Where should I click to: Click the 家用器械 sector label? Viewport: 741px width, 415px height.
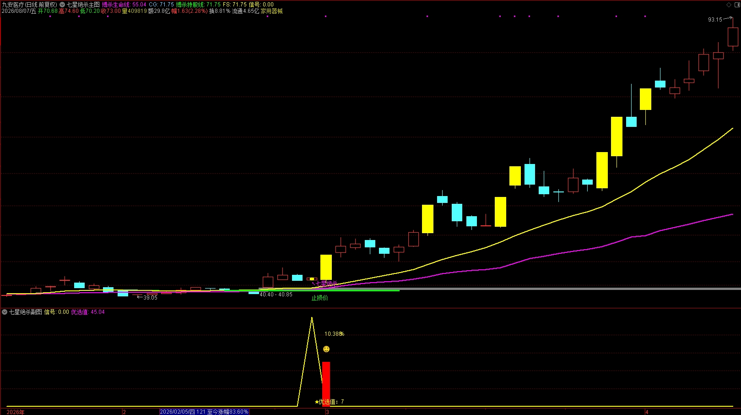tap(272, 11)
